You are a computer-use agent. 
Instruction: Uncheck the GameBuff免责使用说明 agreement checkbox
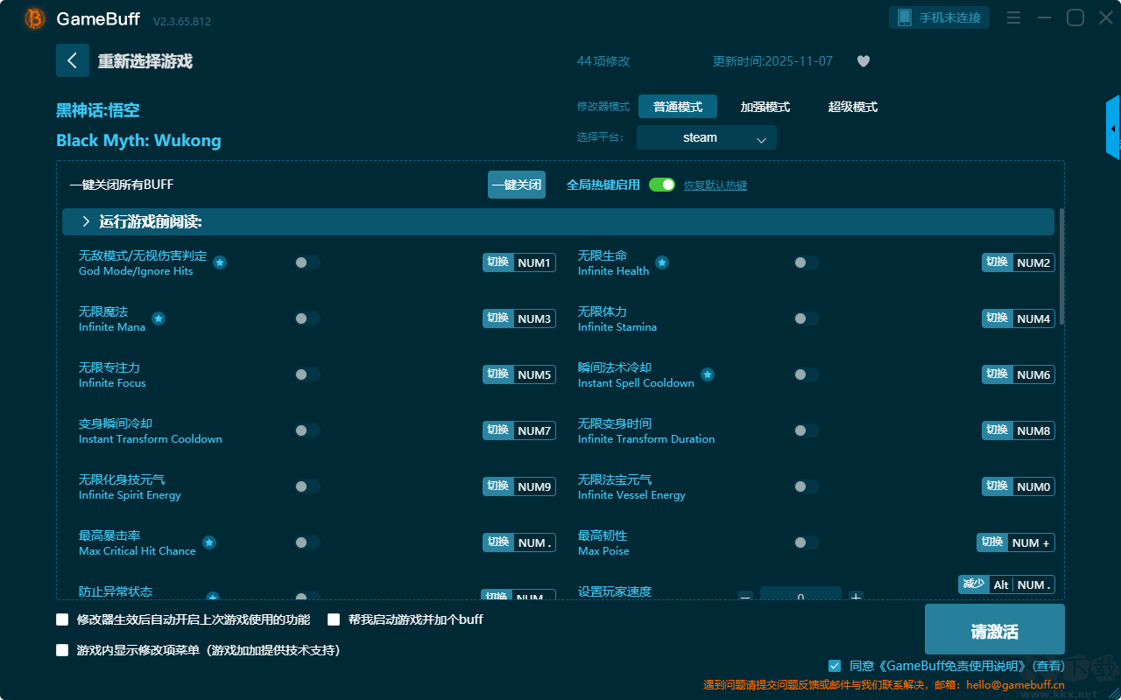click(834, 666)
